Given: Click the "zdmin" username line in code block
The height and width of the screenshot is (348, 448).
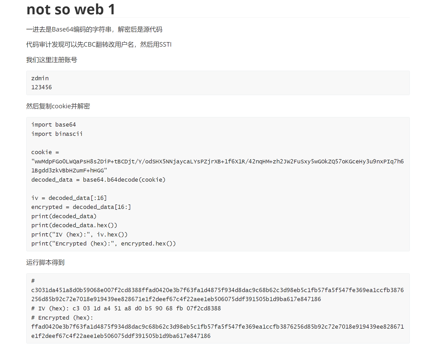Looking at the screenshot, I should click(x=40, y=78).
